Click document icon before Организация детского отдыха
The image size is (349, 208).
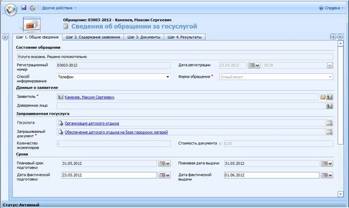pyautogui.click(x=61, y=123)
